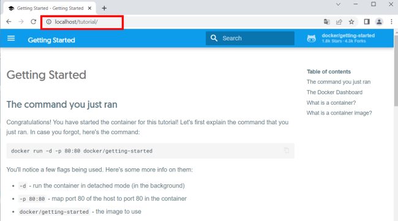398x221 pixels.
Task: Click the -p 80:80 flag code label
Action: [32, 199]
